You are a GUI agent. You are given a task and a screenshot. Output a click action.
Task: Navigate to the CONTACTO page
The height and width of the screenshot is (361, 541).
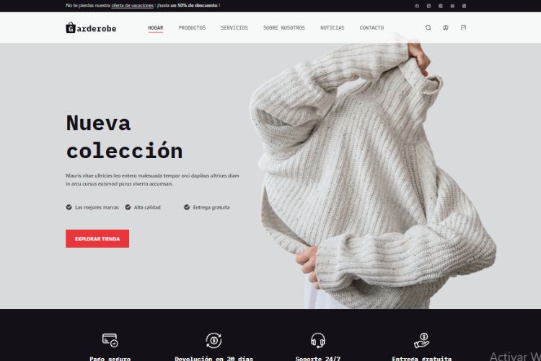tap(371, 27)
